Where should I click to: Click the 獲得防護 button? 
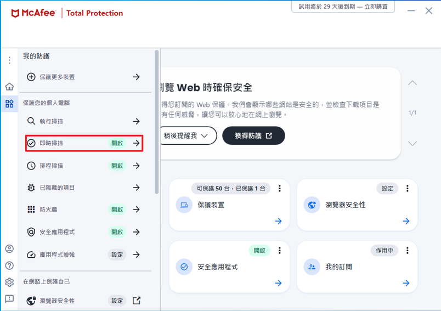pyautogui.click(x=253, y=135)
